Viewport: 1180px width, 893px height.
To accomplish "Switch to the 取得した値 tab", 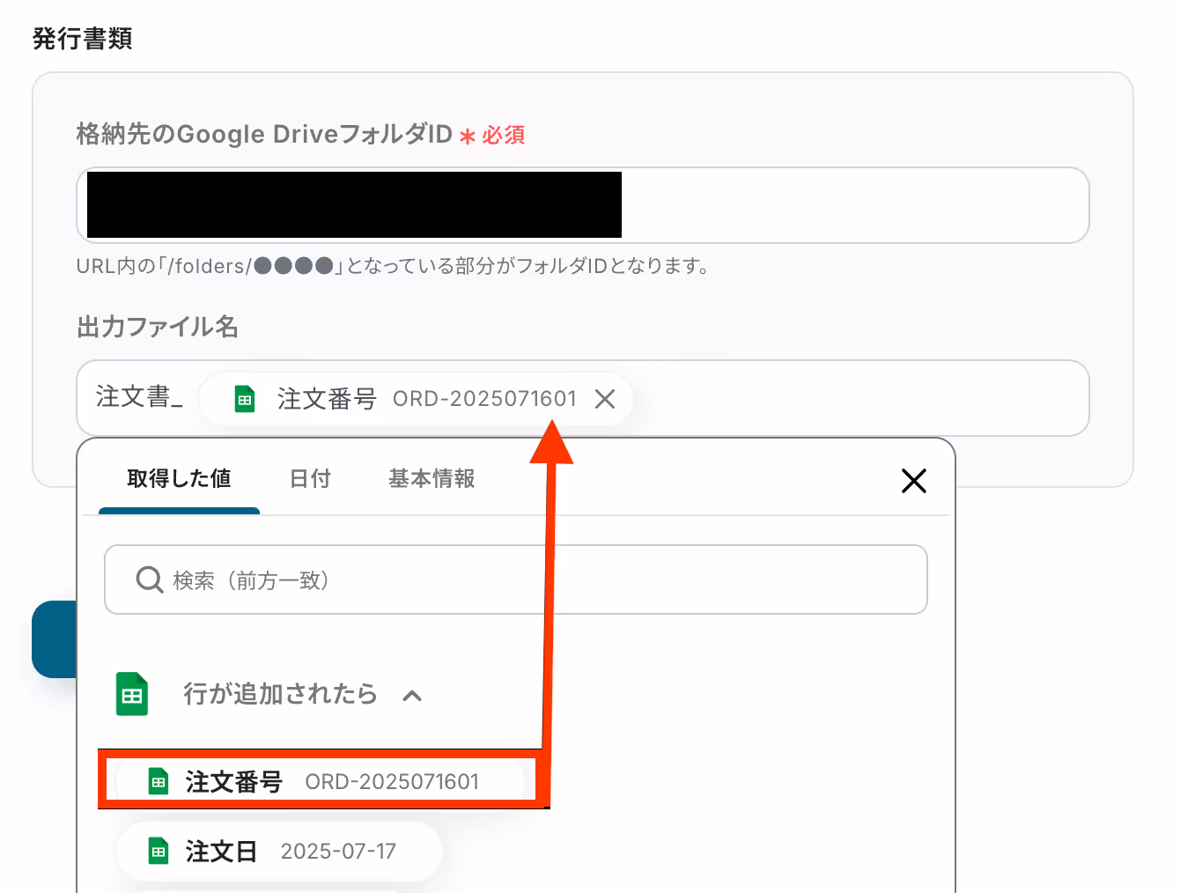I will coord(179,478).
